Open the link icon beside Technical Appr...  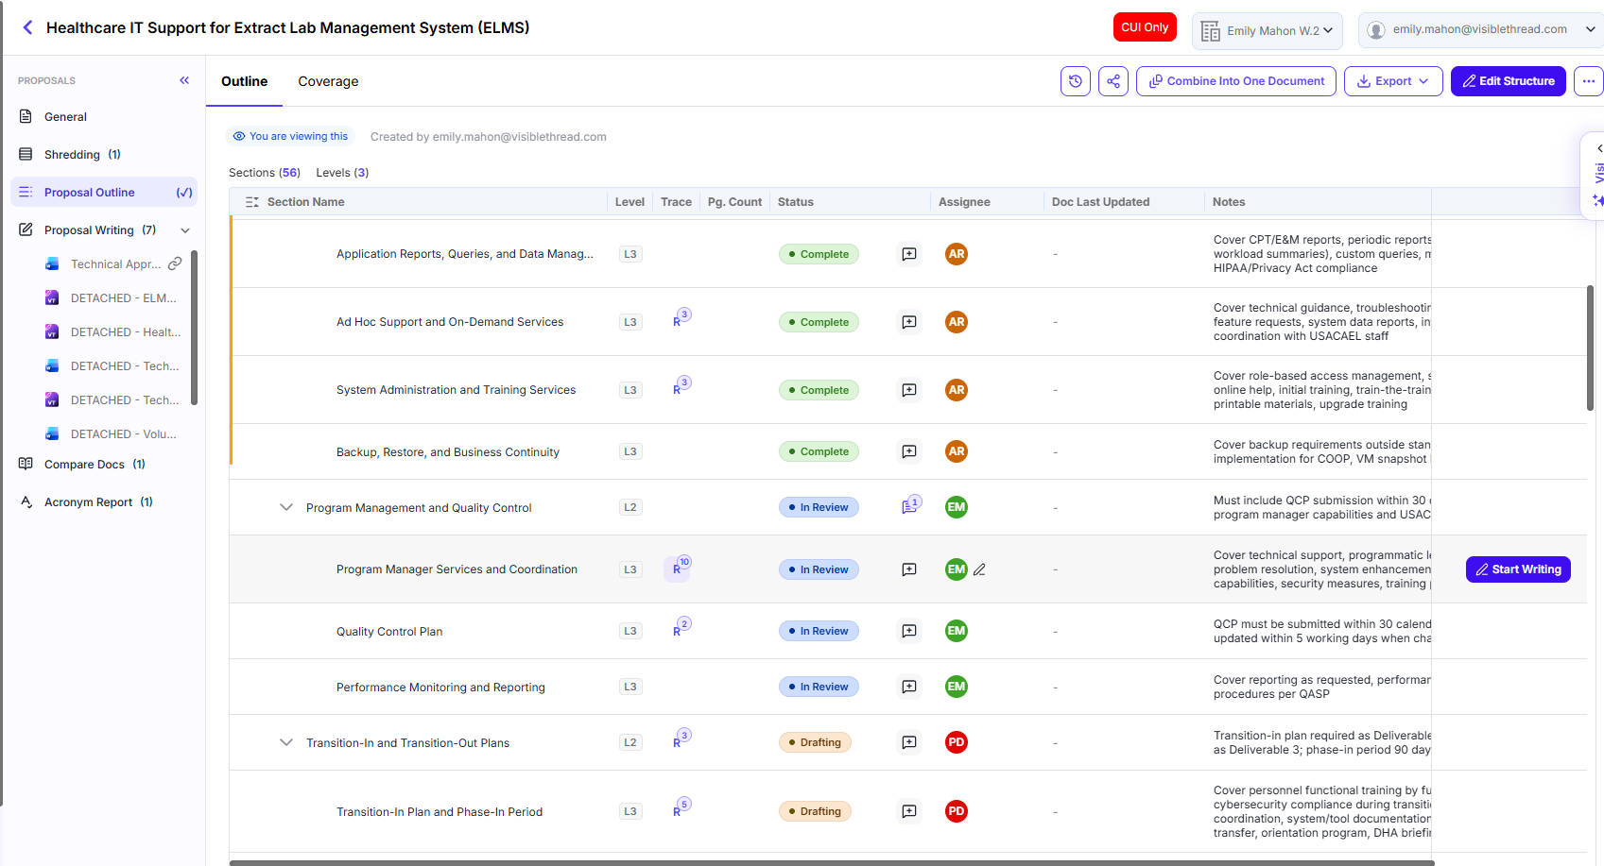pyautogui.click(x=175, y=264)
